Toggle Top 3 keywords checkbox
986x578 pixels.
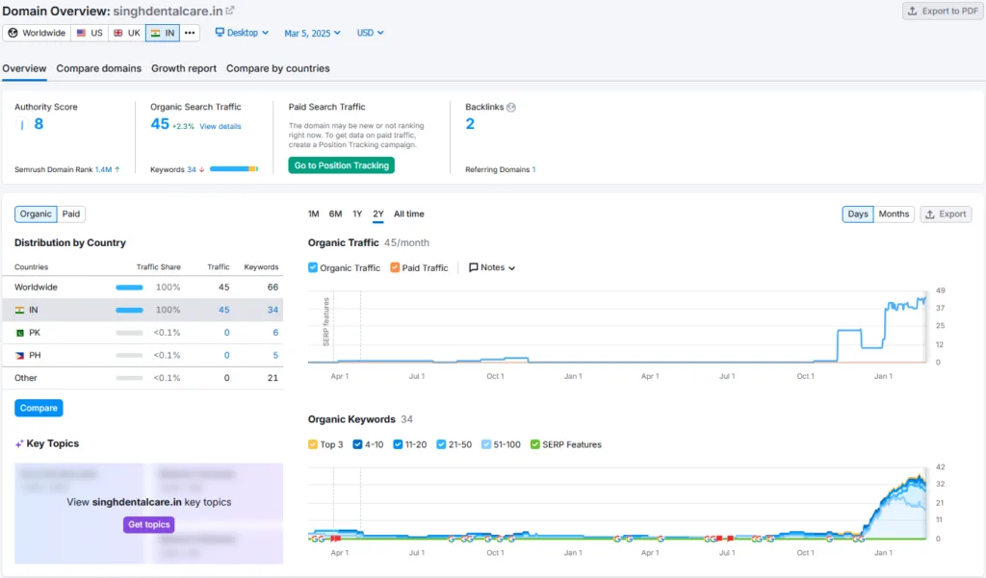click(x=313, y=444)
